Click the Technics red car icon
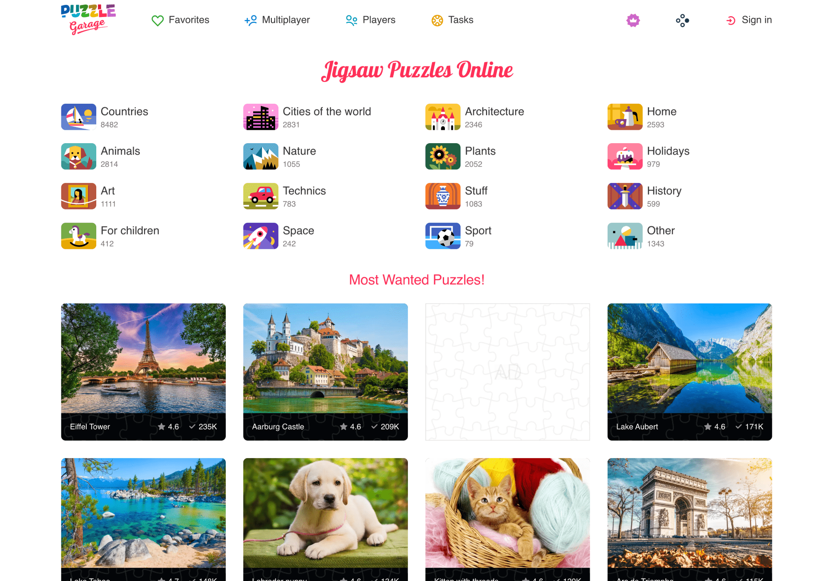 (261, 196)
